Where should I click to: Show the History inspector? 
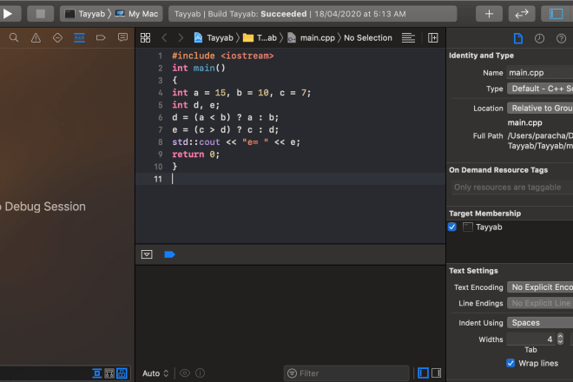[539, 38]
